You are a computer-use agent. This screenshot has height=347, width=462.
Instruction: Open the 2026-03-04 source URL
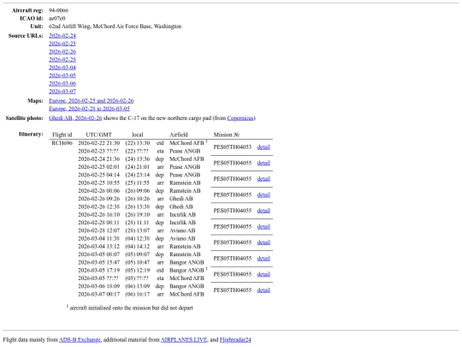[62, 68]
